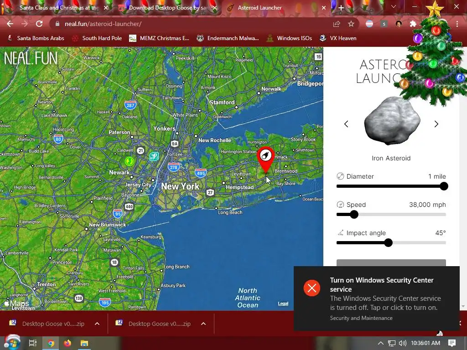Bookmark this page with the star icon
The height and width of the screenshot is (350, 467).
351,24
